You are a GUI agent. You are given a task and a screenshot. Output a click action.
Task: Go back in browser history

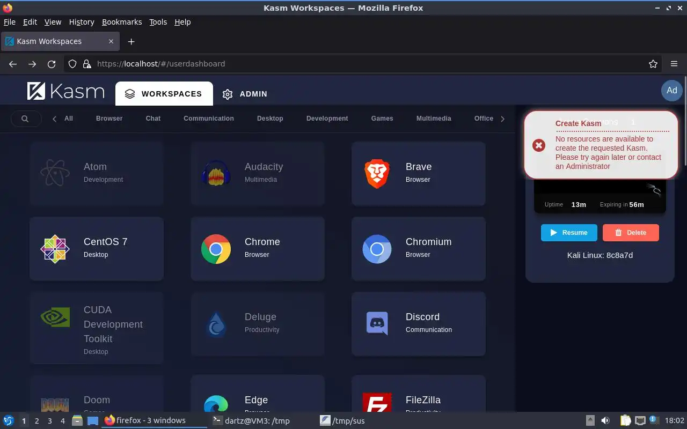tap(13, 64)
